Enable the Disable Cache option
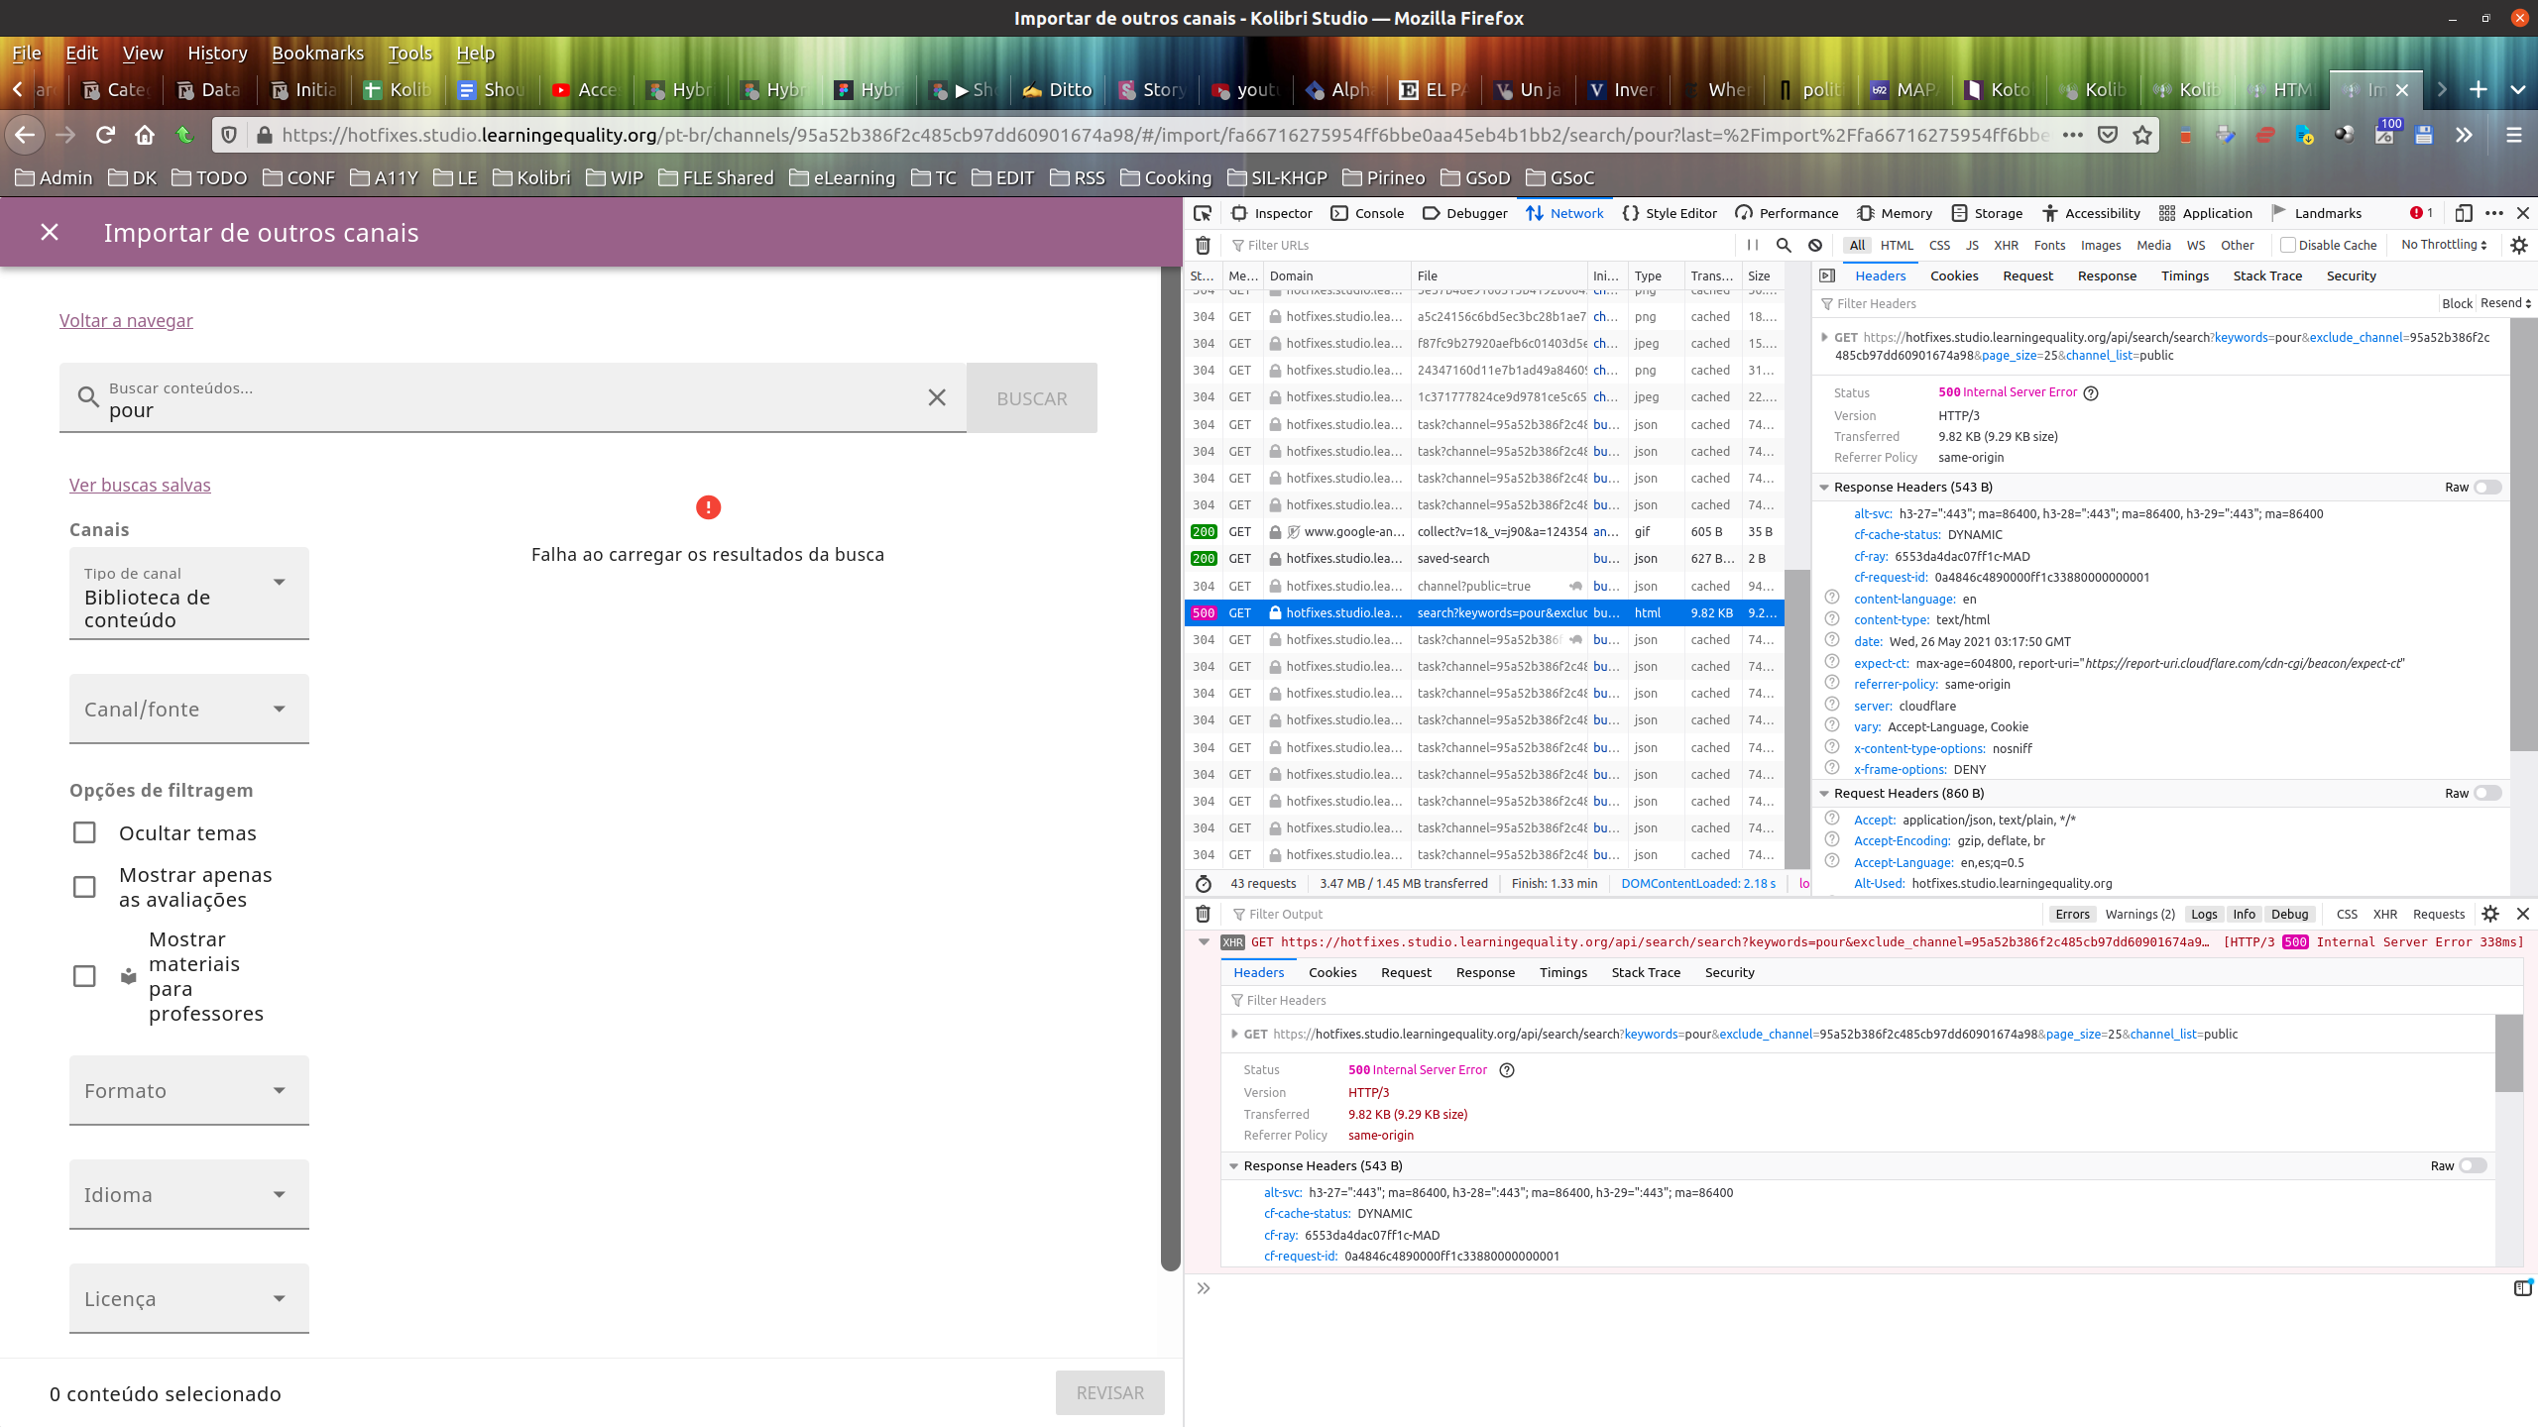The height and width of the screenshot is (1427, 2538). 2287,245
